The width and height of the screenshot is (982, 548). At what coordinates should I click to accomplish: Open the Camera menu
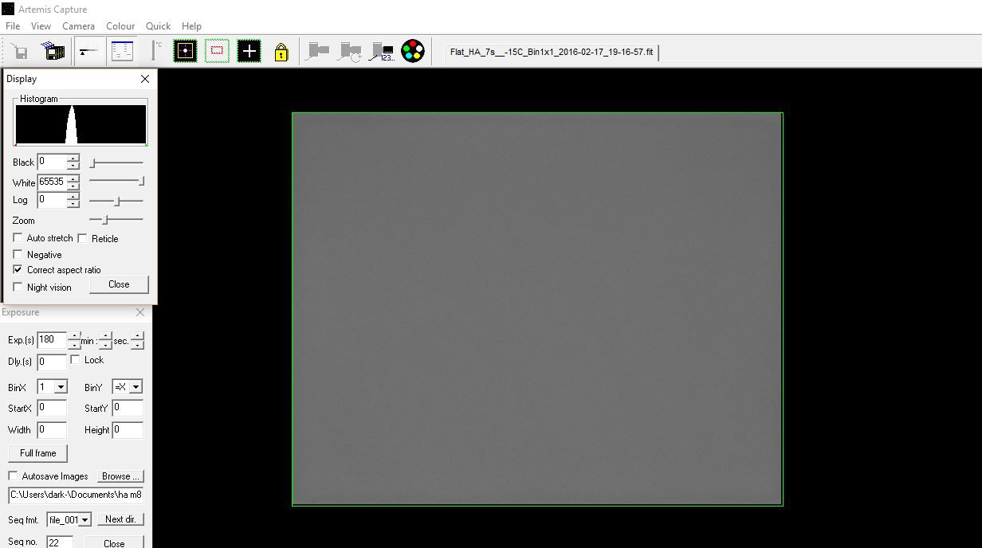pyautogui.click(x=78, y=26)
